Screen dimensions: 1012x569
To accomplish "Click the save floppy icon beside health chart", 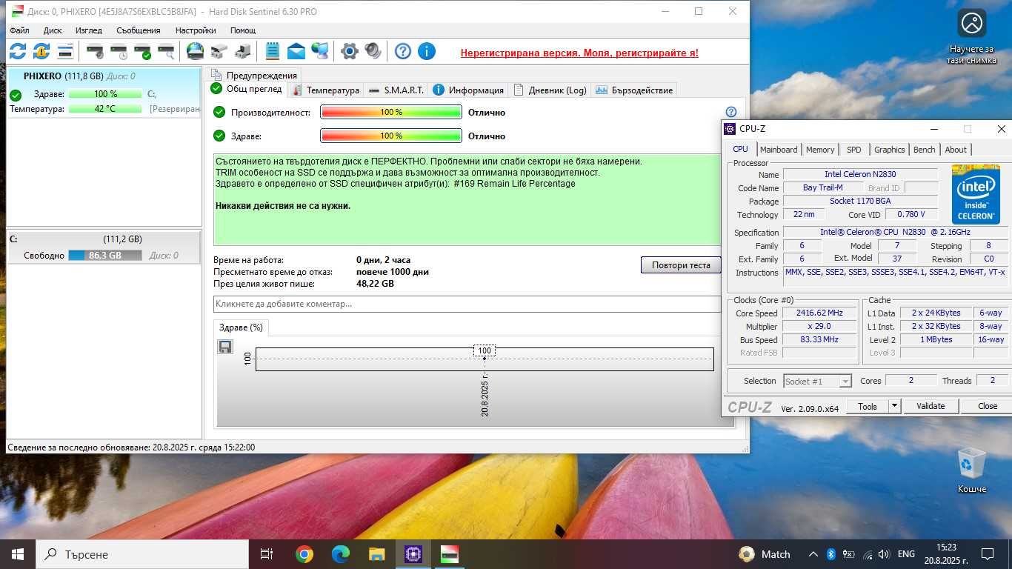I will 225,346.
